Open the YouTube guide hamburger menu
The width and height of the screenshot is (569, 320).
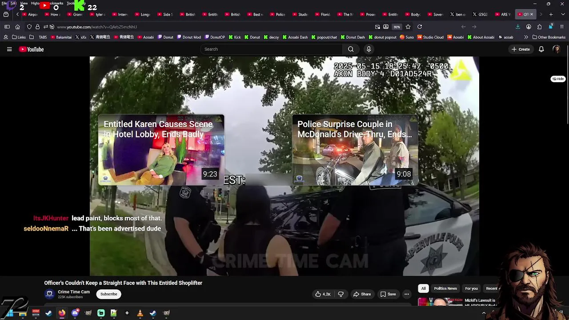pos(9,49)
